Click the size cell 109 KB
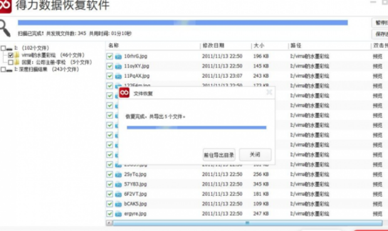The image size is (388, 231). [x=261, y=204]
